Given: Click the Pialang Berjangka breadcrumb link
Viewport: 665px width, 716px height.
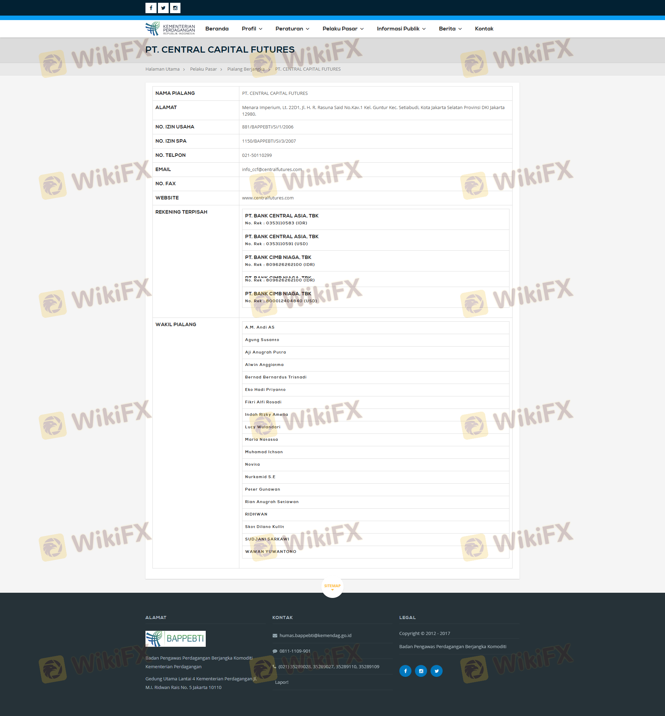Looking at the screenshot, I should coord(246,69).
